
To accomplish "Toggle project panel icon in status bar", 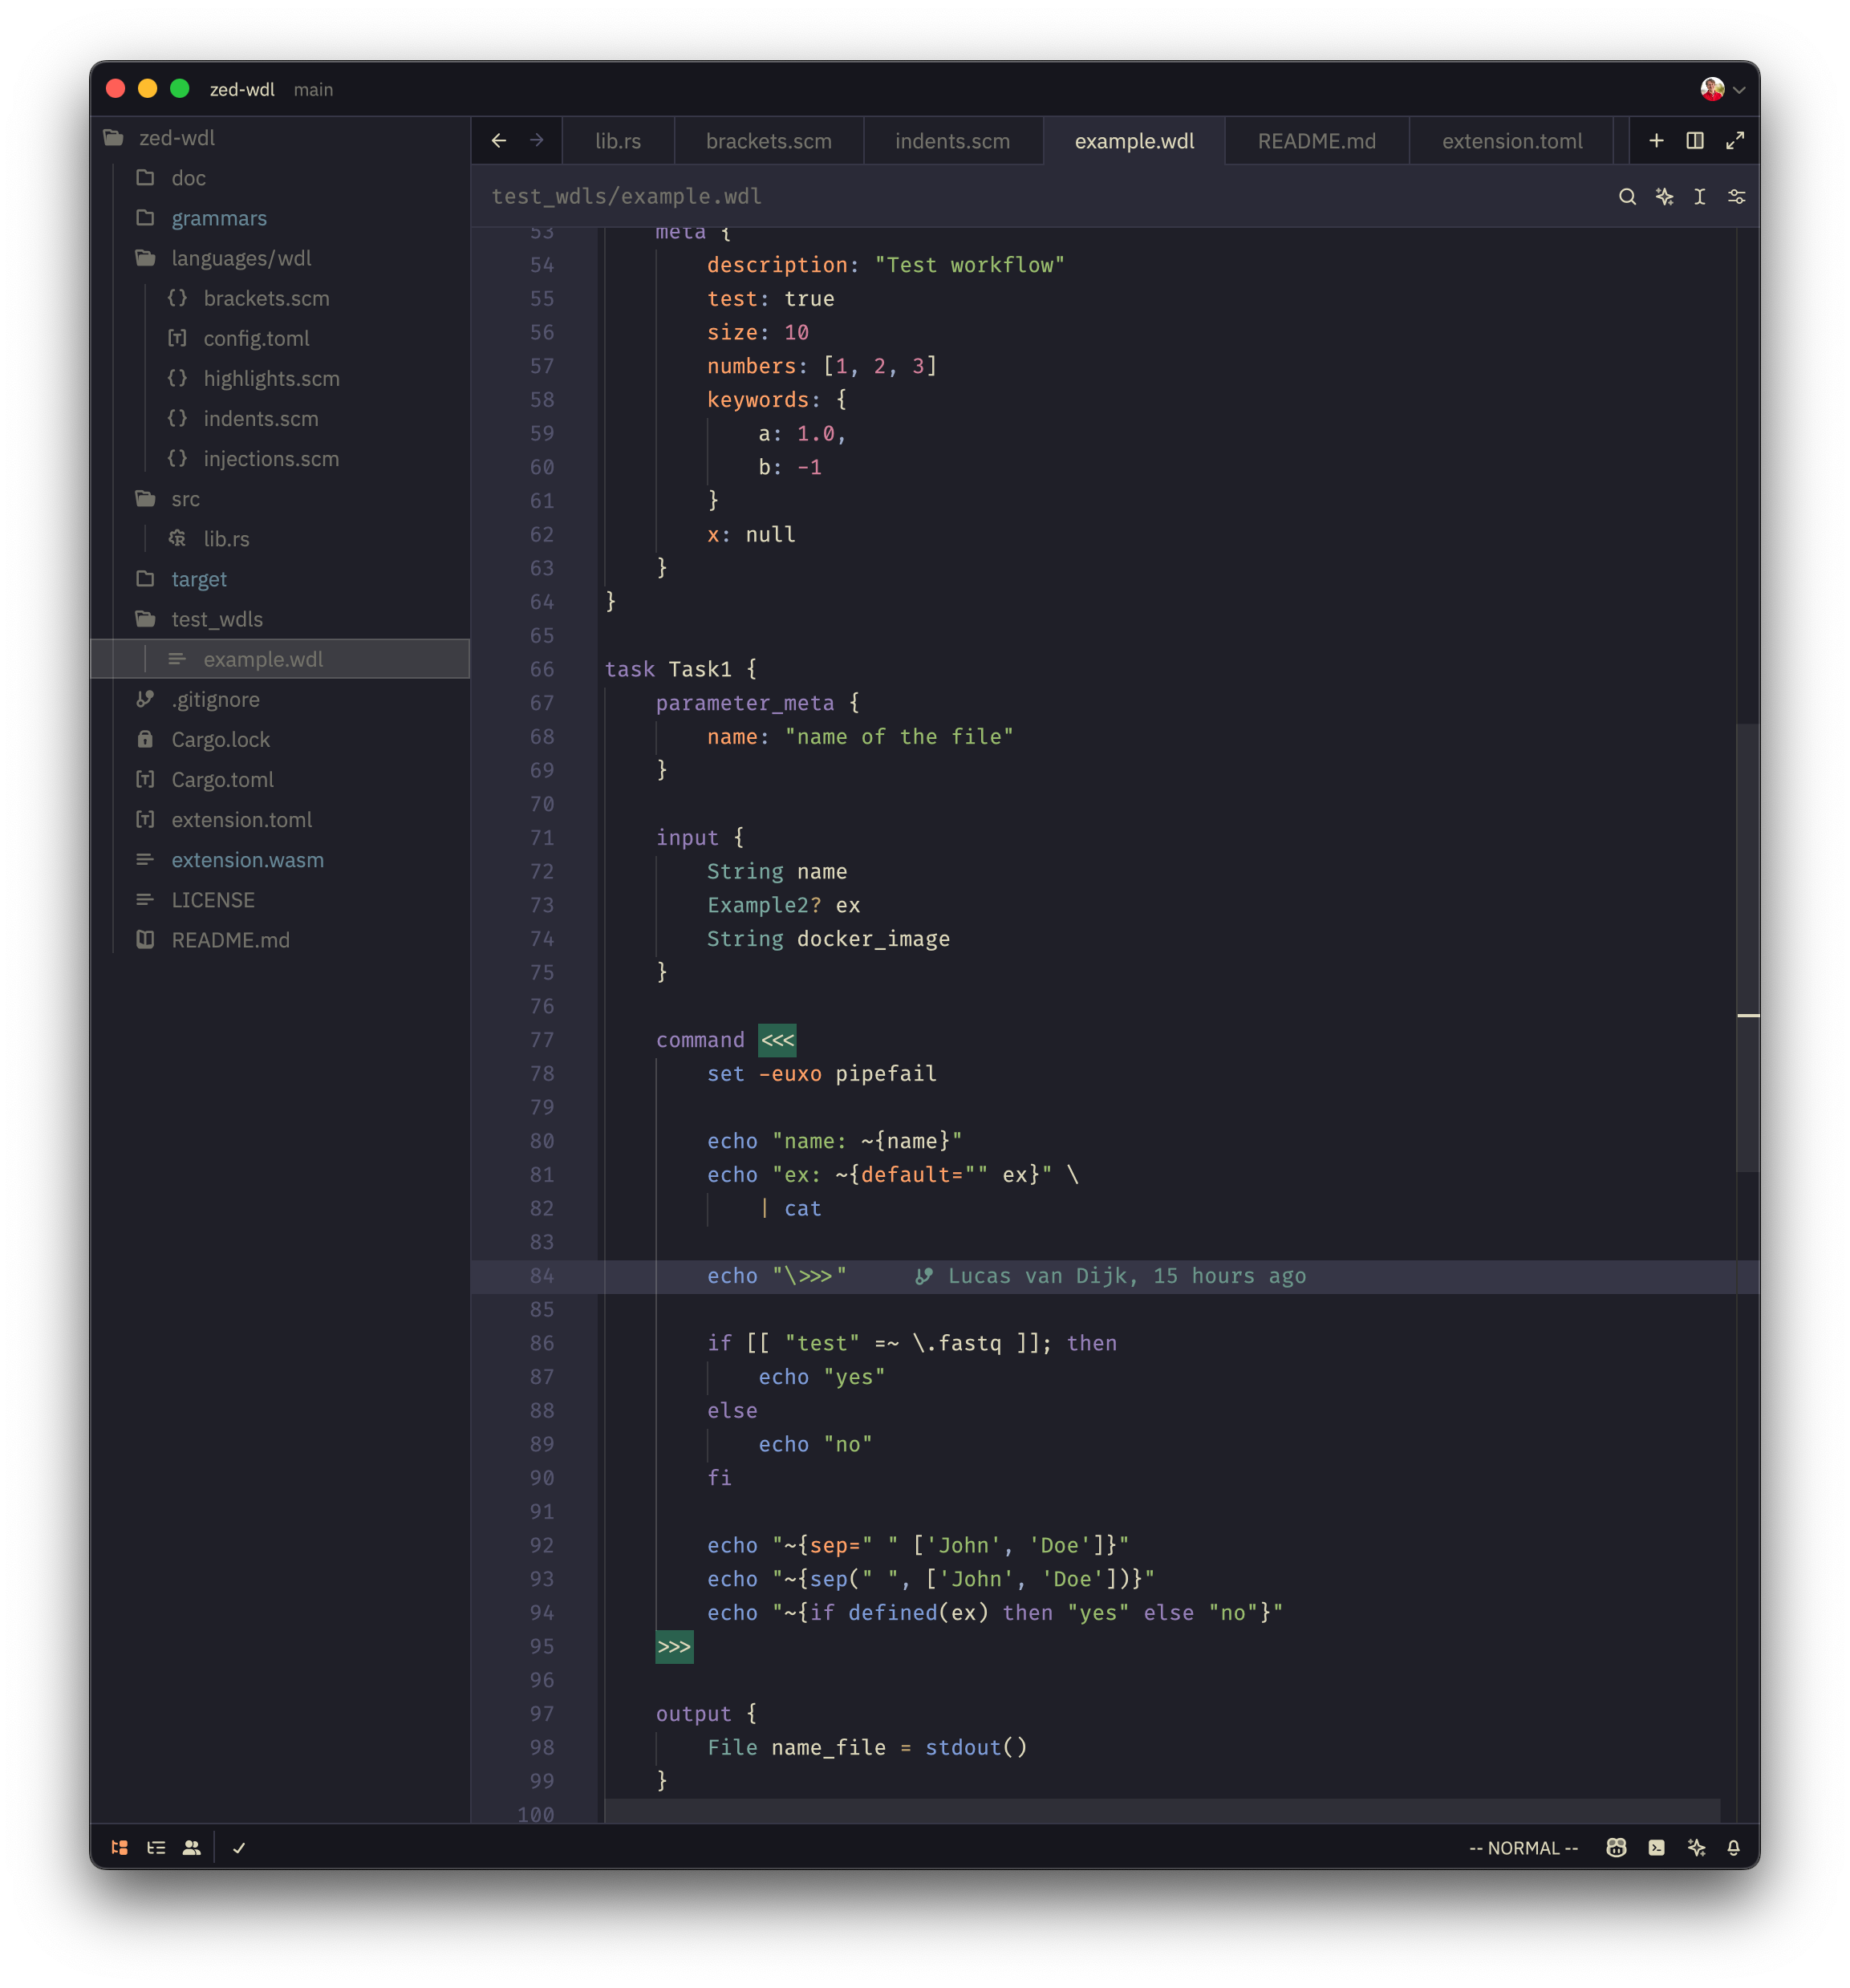I will [x=120, y=1848].
